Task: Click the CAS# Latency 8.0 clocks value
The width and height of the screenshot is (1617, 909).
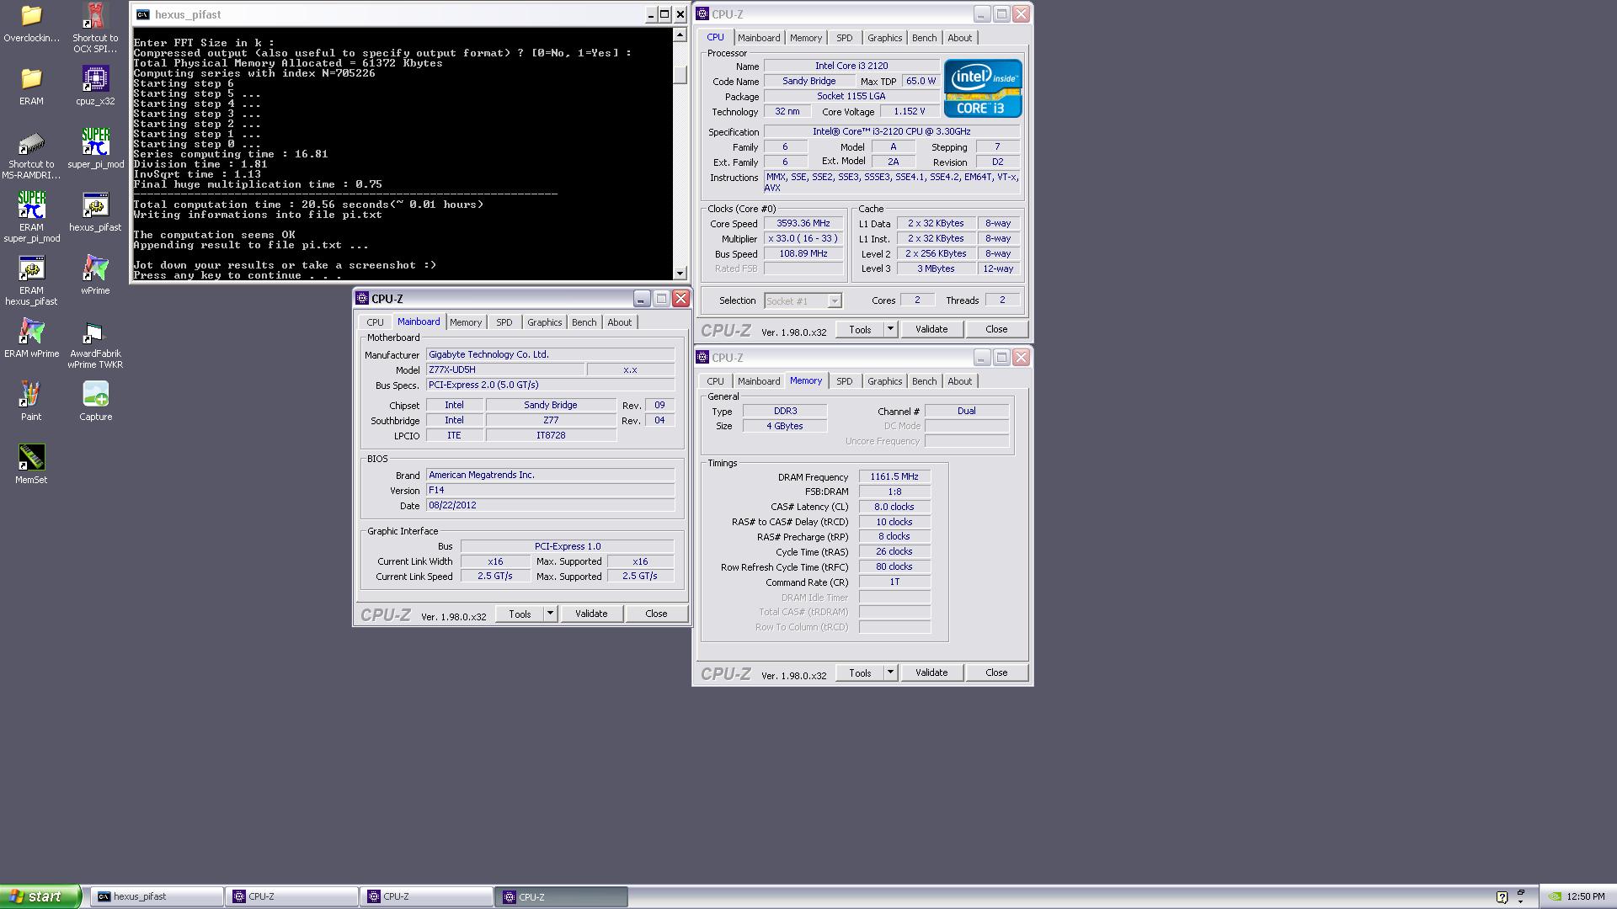Action: pyautogui.click(x=894, y=507)
